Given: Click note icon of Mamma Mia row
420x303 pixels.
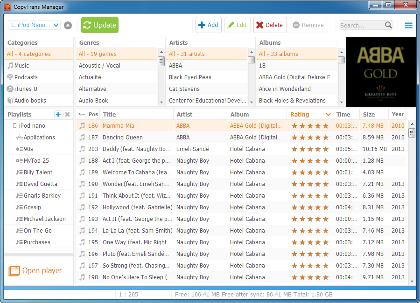Looking at the screenshot, I should 82,126.
